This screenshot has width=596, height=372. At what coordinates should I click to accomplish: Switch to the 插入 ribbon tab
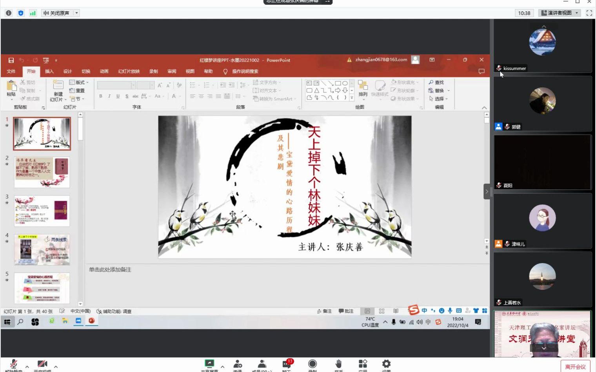(x=49, y=71)
